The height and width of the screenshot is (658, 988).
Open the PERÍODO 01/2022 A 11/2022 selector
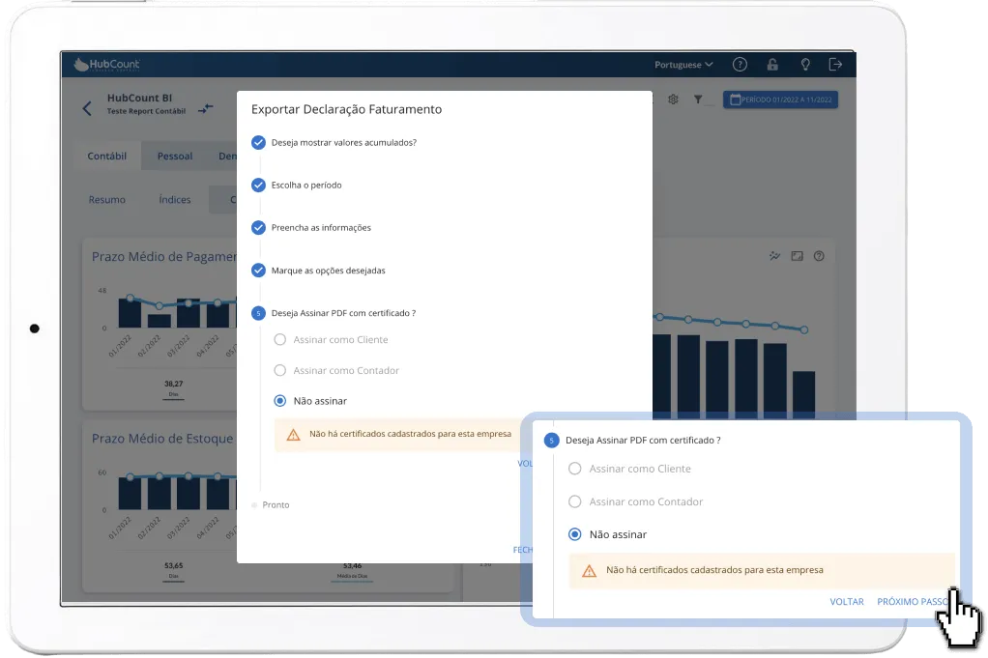pyautogui.click(x=781, y=100)
